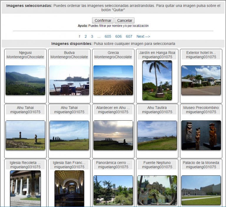Click the Jardín en Hanga Roa caption
This screenshot has width=226, height=207.
pyautogui.click(x=157, y=55)
